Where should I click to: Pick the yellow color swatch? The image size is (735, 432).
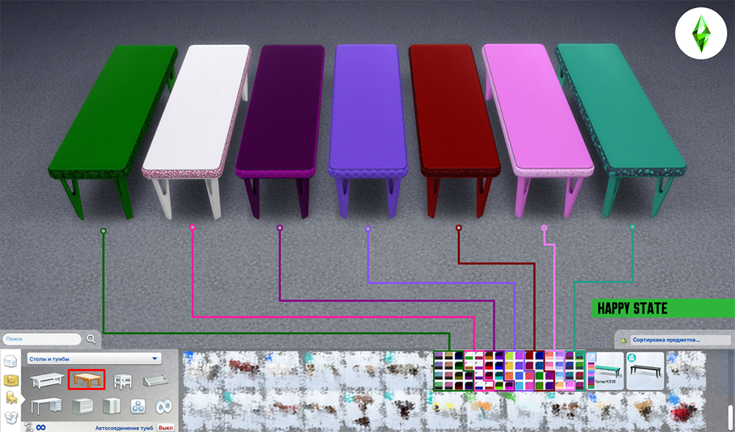click(x=509, y=365)
